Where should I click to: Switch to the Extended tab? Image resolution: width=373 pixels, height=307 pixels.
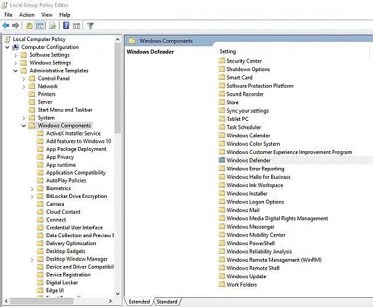click(139, 301)
